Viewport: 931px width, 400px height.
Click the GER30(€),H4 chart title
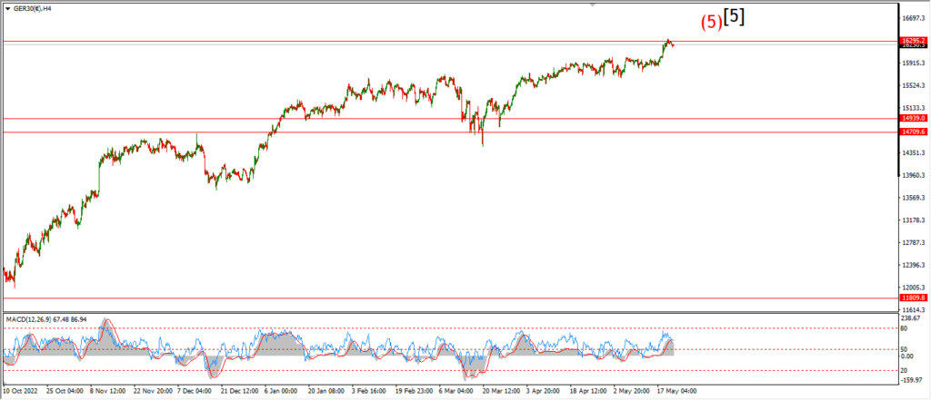pyautogui.click(x=32, y=8)
